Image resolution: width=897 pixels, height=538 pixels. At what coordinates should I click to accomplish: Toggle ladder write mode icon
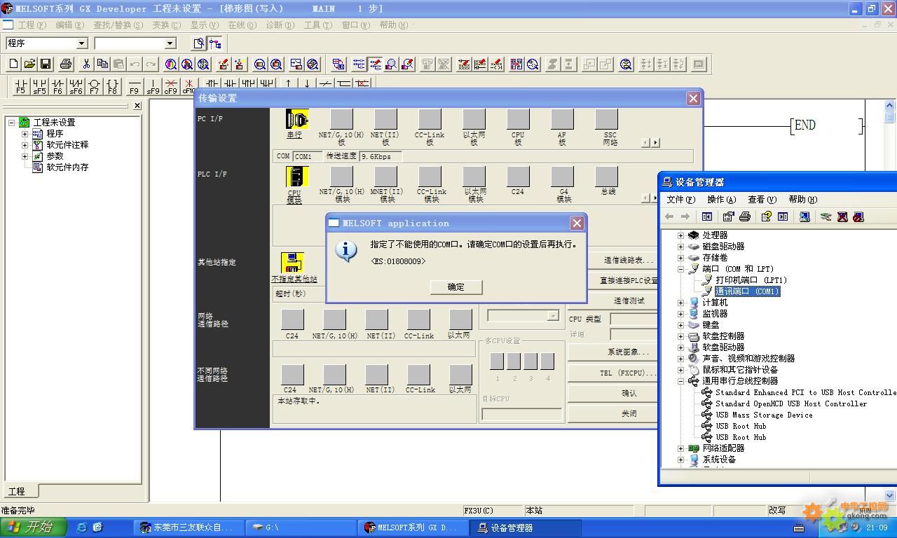[375, 64]
